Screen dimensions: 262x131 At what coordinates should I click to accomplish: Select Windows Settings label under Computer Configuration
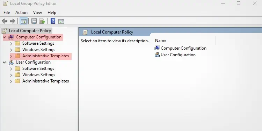[39, 50]
